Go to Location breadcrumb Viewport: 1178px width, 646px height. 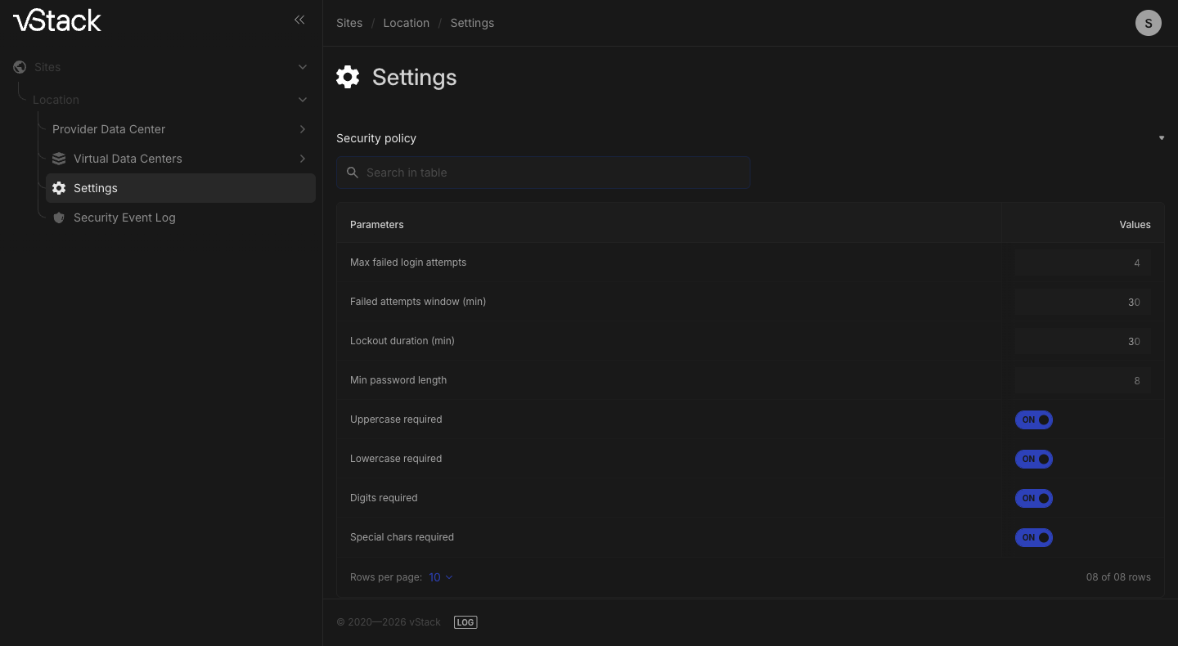pyautogui.click(x=407, y=23)
